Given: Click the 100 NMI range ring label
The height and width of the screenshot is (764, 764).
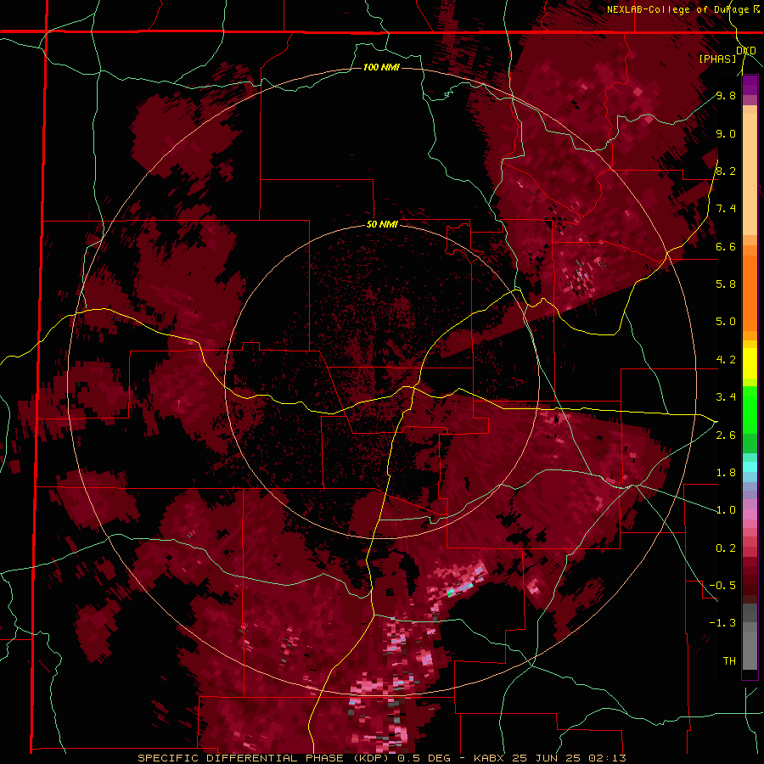Looking at the screenshot, I should (381, 67).
